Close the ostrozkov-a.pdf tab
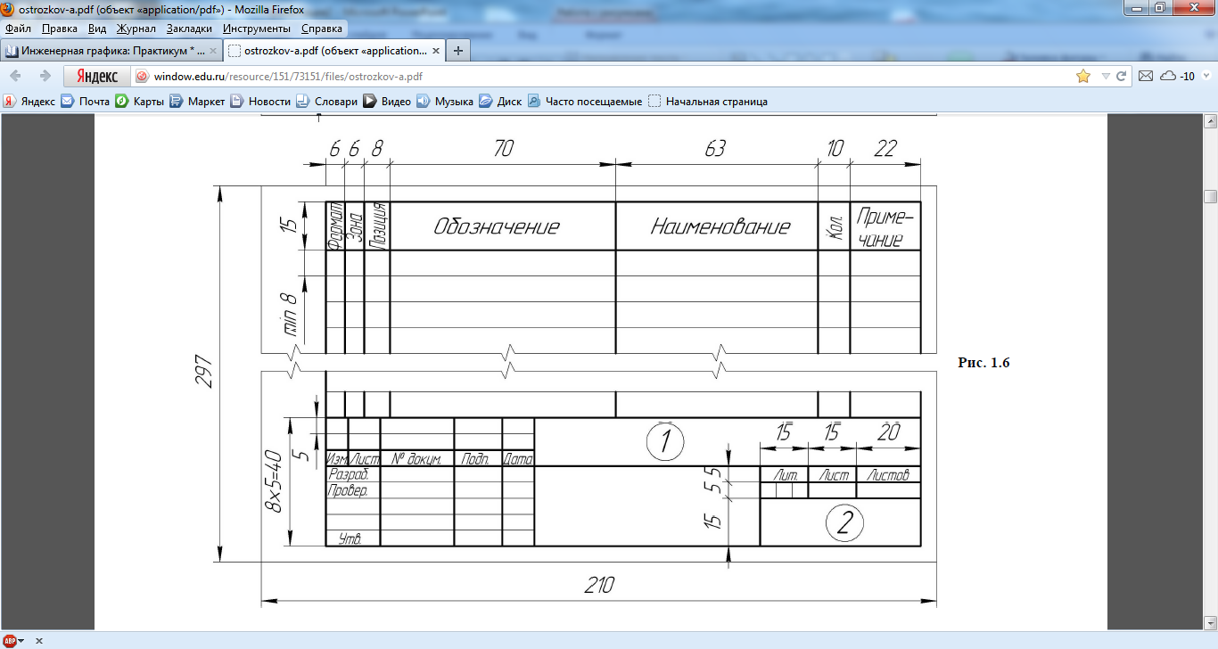1218x649 pixels. pyautogui.click(x=436, y=50)
